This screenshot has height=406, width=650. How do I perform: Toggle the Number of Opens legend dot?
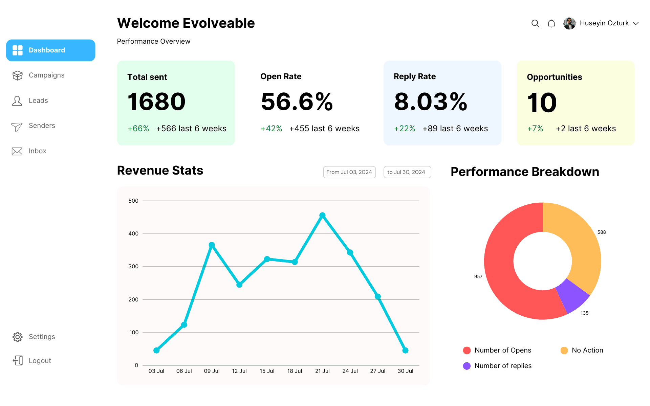tap(467, 351)
